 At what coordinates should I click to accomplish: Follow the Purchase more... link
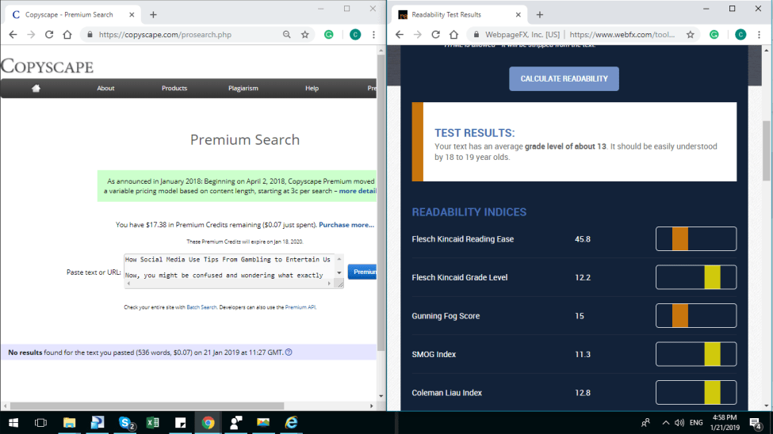point(346,225)
